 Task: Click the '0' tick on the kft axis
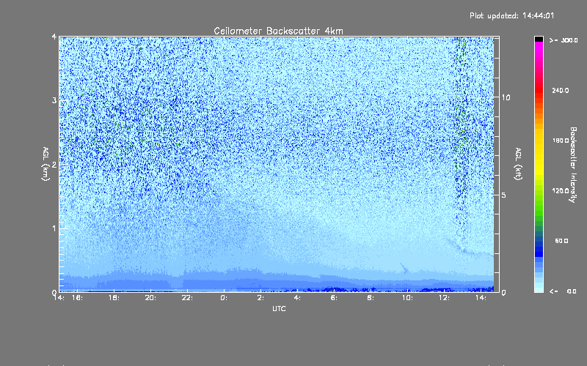coord(503,292)
